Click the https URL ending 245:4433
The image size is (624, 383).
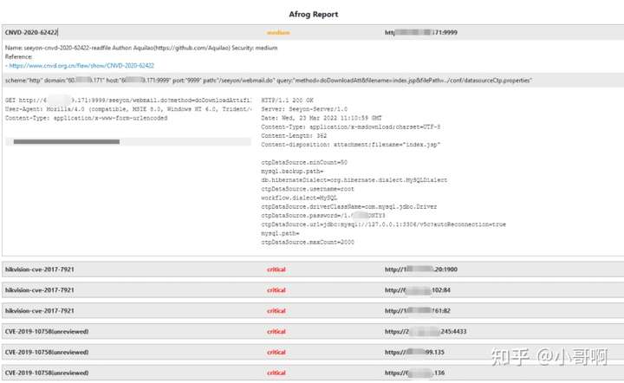(426, 331)
